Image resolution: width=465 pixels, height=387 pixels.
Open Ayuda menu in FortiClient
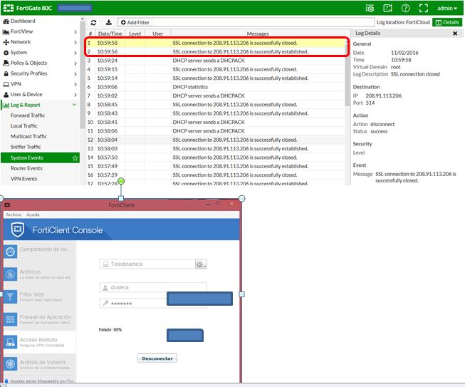[x=33, y=215]
